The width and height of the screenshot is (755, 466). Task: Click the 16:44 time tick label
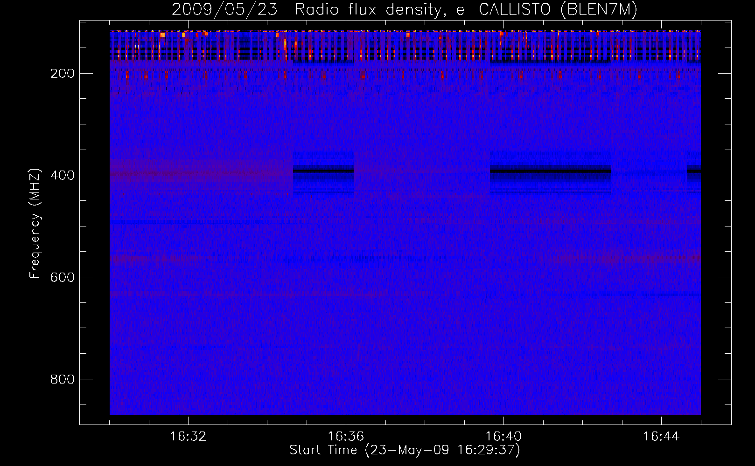661,437
